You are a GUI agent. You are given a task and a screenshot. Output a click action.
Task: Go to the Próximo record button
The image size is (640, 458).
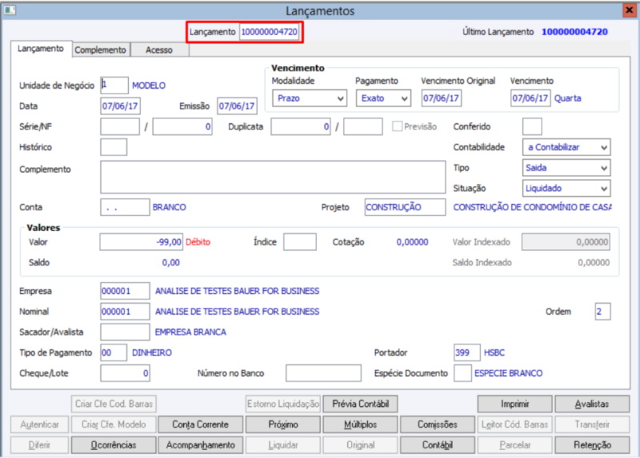tap(283, 424)
